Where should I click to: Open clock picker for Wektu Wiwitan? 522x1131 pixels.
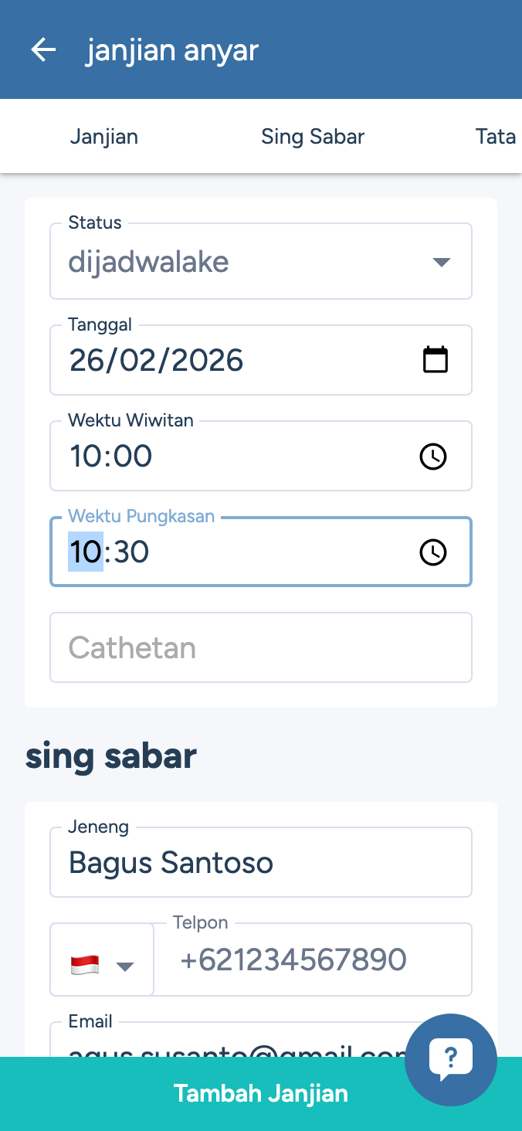click(433, 457)
